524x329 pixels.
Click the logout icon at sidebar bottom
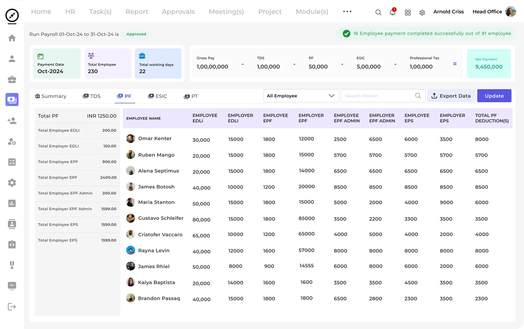12,307
